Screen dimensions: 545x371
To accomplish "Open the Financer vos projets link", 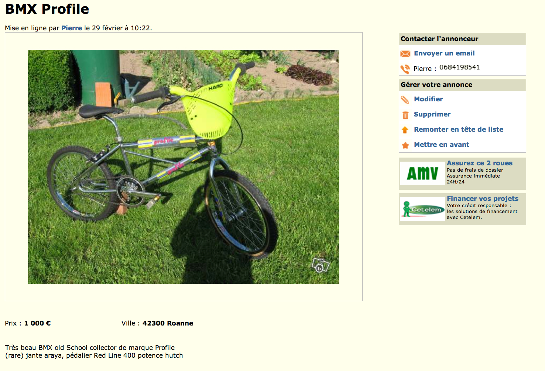I will (483, 199).
